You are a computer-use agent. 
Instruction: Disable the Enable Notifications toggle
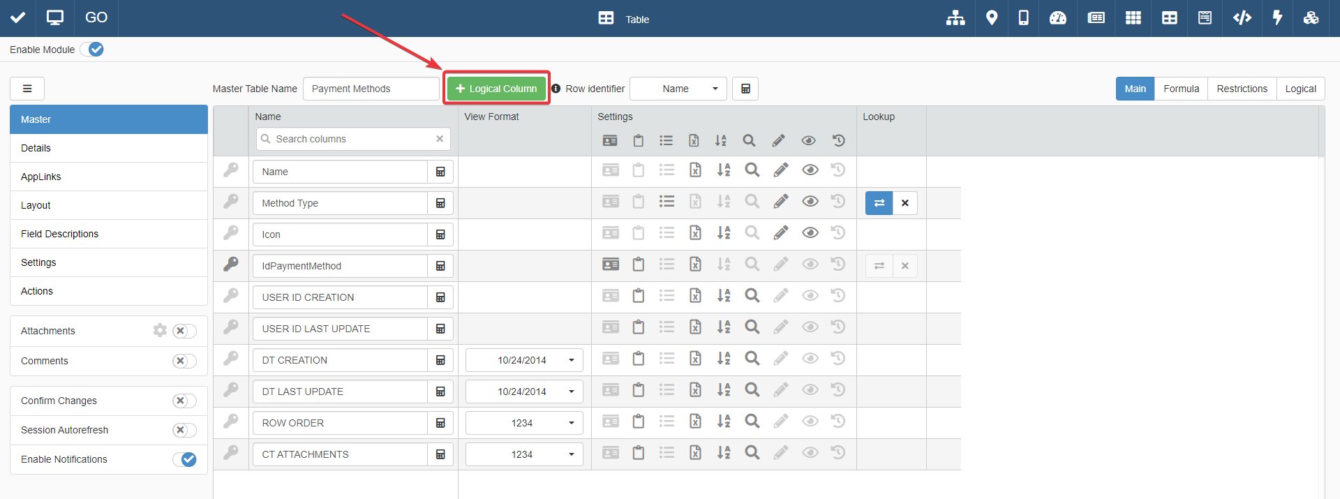coord(185,459)
